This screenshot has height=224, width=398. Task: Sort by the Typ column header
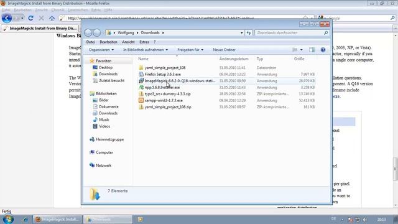[260, 58]
